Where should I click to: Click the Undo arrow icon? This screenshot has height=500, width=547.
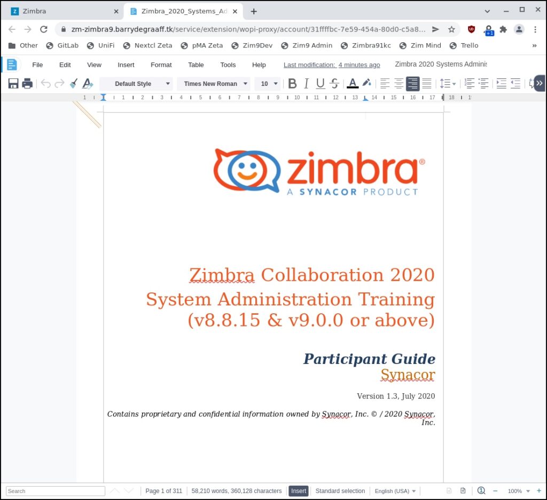(46, 83)
